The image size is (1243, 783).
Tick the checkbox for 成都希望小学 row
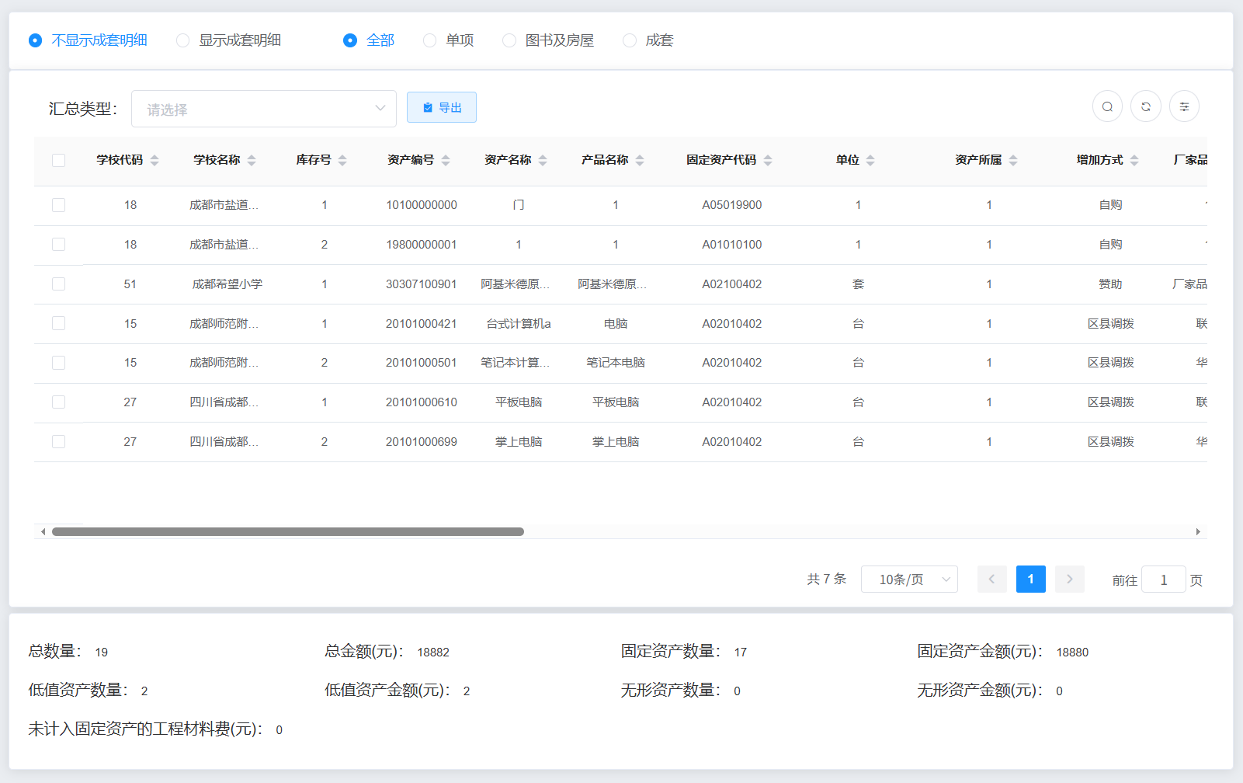pos(58,284)
